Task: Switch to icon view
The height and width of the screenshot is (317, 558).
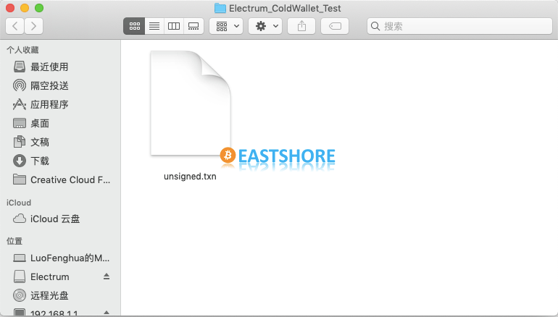Action: (134, 26)
